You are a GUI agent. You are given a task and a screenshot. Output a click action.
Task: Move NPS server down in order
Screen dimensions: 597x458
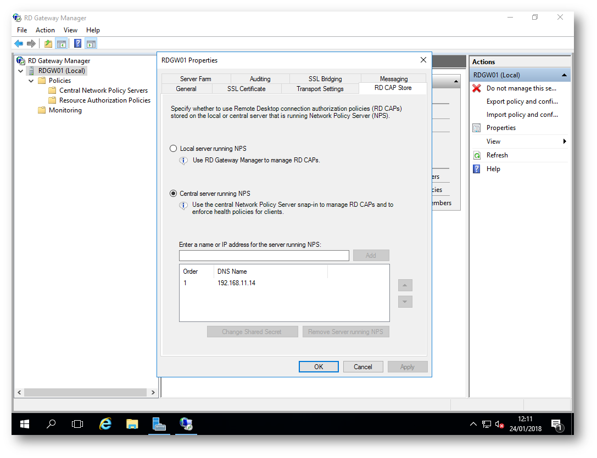coord(405,302)
